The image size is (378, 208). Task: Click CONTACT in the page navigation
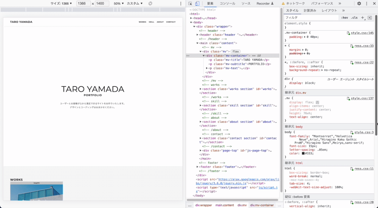[171, 22]
